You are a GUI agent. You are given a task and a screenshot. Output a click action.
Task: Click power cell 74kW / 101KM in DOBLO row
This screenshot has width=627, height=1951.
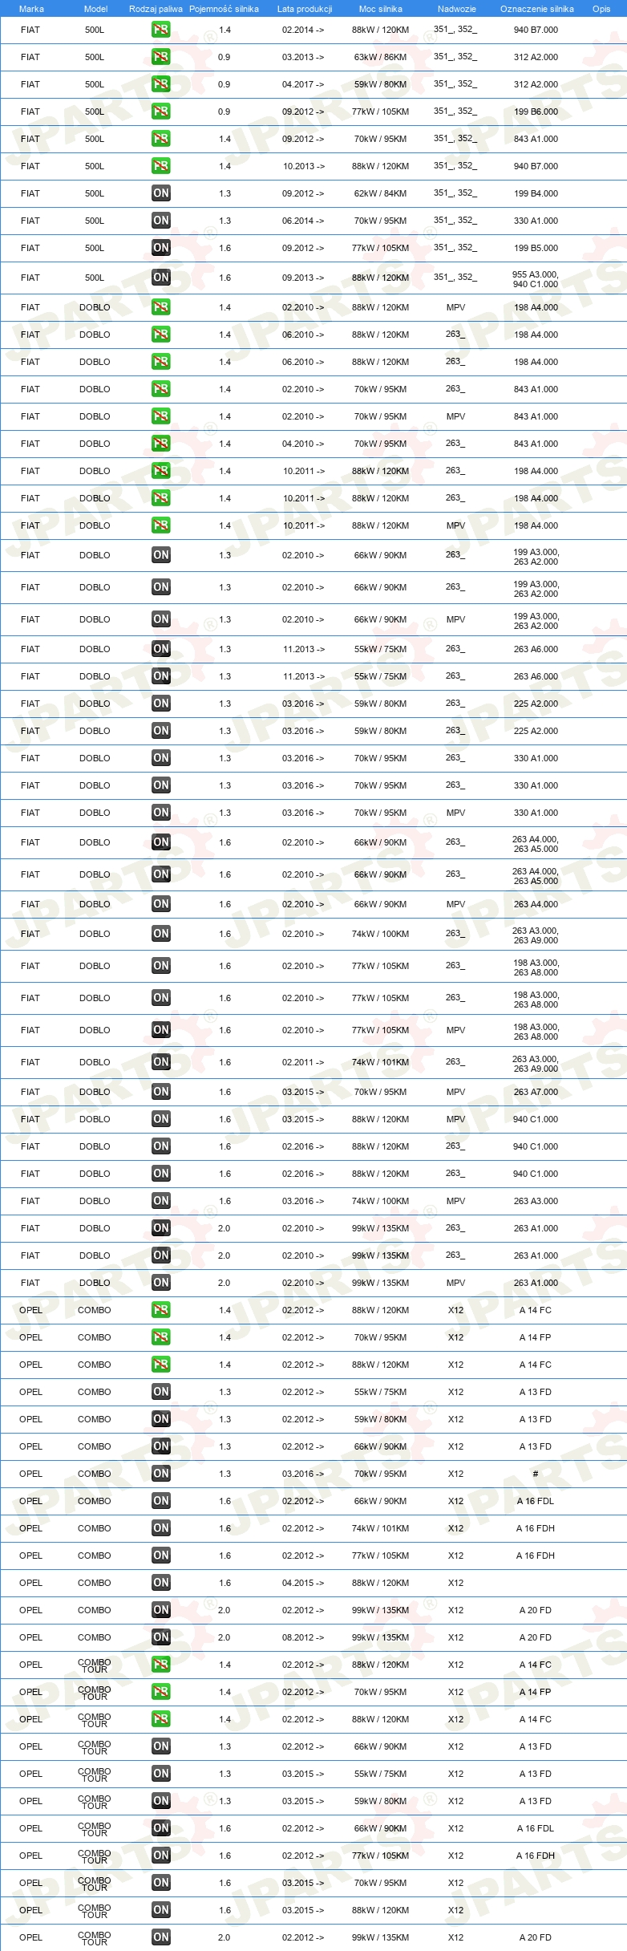click(x=381, y=1062)
